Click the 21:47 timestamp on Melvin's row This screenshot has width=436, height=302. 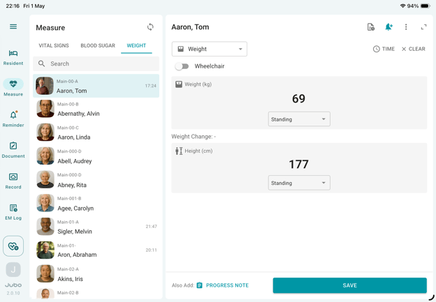(x=151, y=227)
